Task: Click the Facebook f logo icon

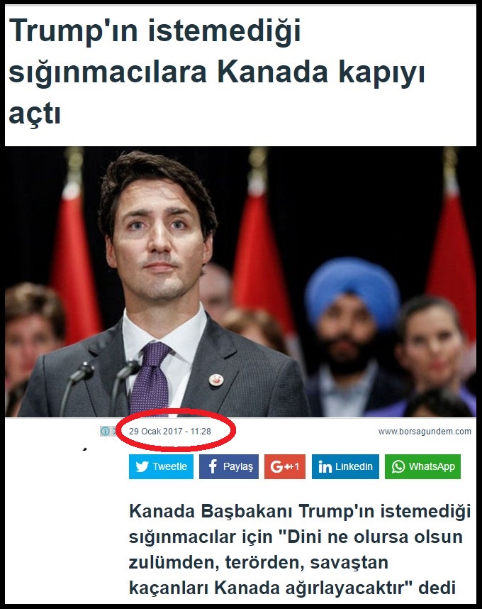Action: (213, 466)
